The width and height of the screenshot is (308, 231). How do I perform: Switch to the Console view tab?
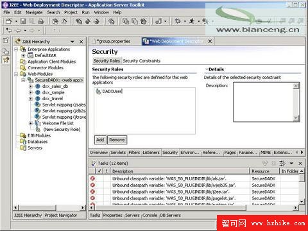tap(150, 215)
